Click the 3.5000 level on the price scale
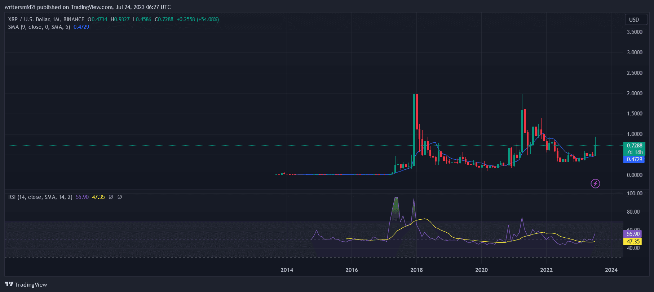 [635, 32]
